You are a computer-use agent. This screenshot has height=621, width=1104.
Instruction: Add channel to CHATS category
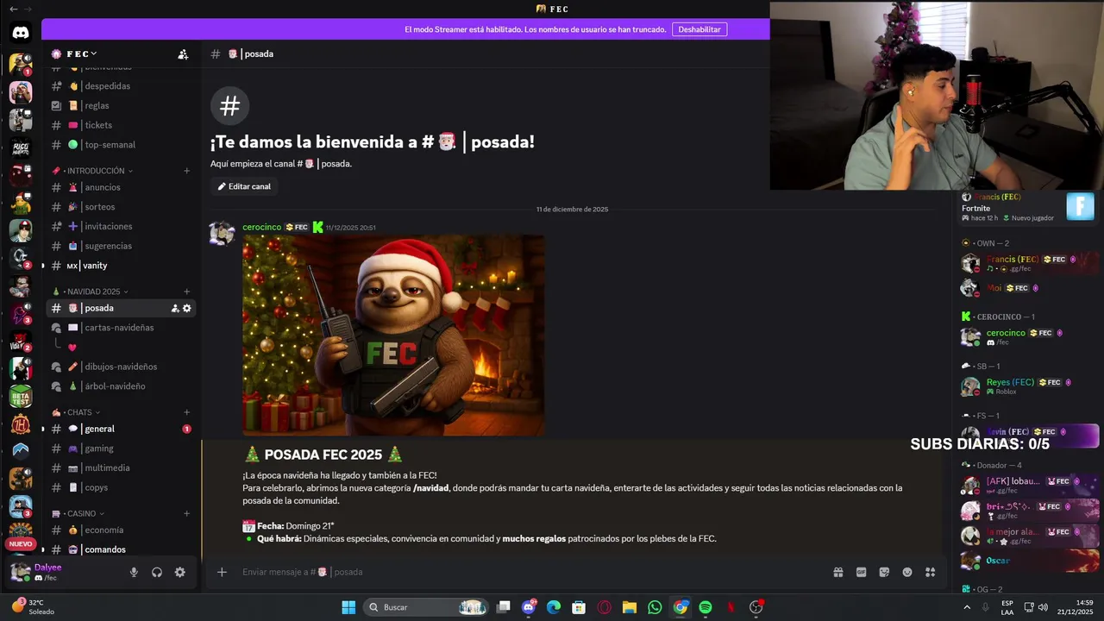pos(186,412)
